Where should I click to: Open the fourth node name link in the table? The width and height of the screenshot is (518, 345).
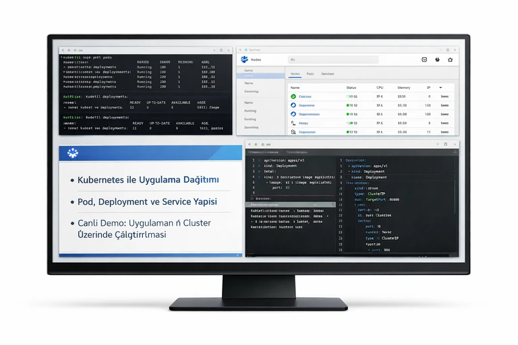click(304, 123)
